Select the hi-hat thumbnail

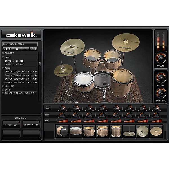click(129, 132)
